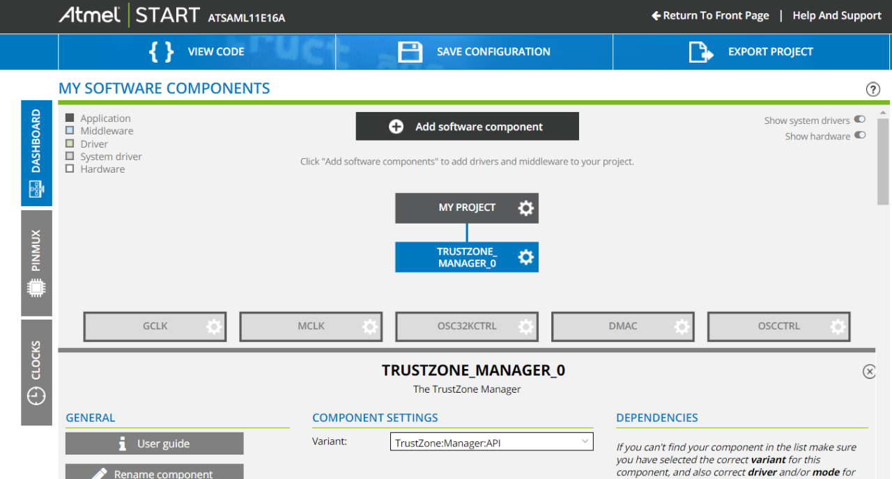This screenshot has width=892, height=479.
Task: Open MY PROJECT gear settings icon
Action: point(525,208)
